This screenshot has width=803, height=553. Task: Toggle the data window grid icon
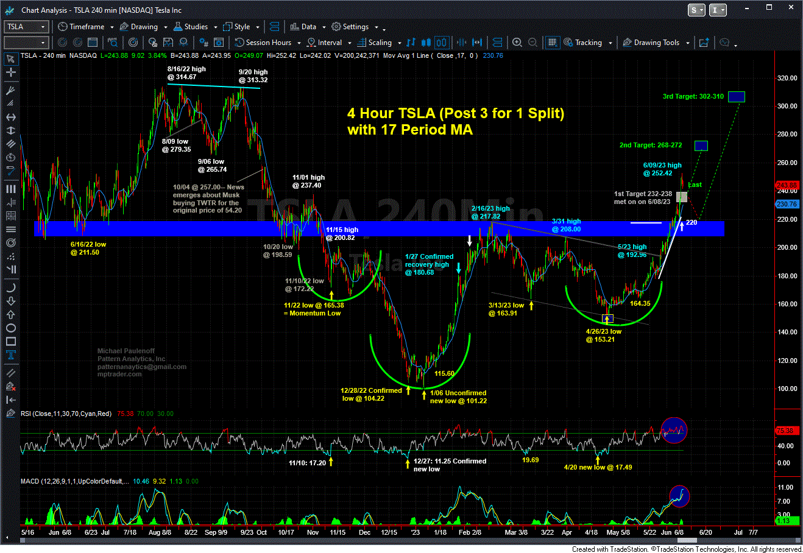pos(552,43)
